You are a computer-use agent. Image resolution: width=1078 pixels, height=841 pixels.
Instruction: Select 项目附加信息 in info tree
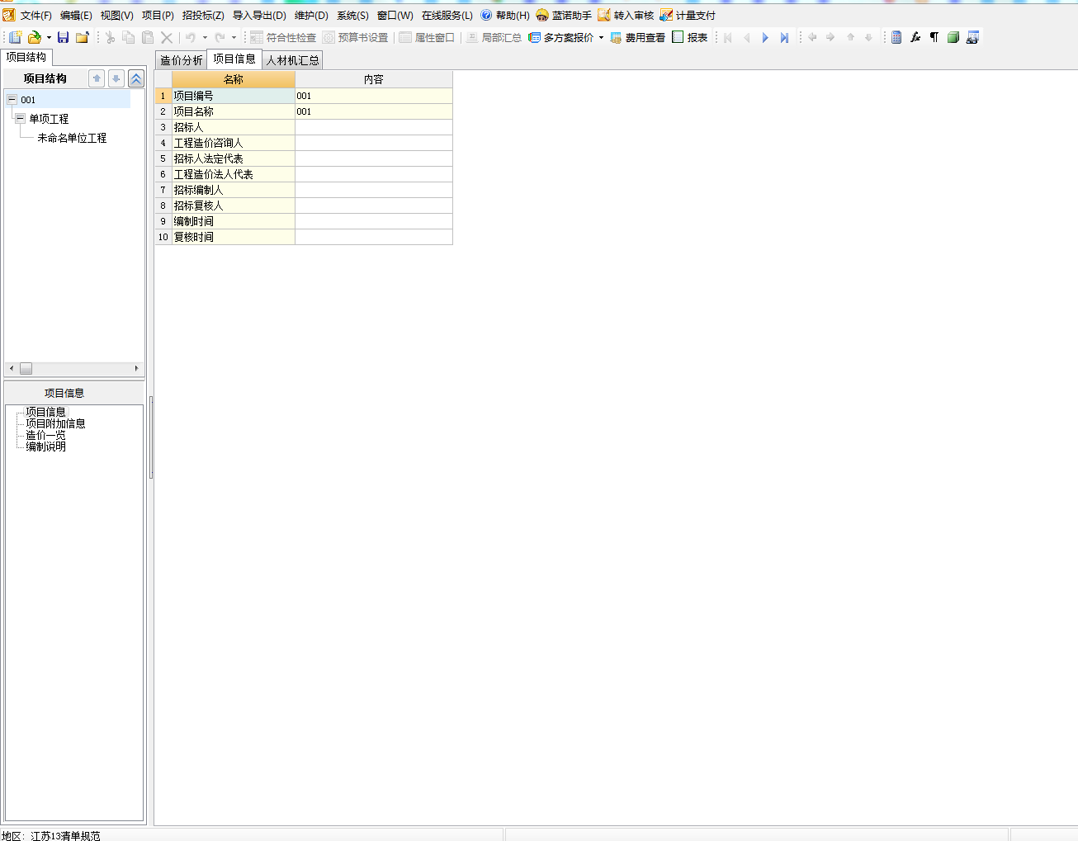pyautogui.click(x=55, y=423)
